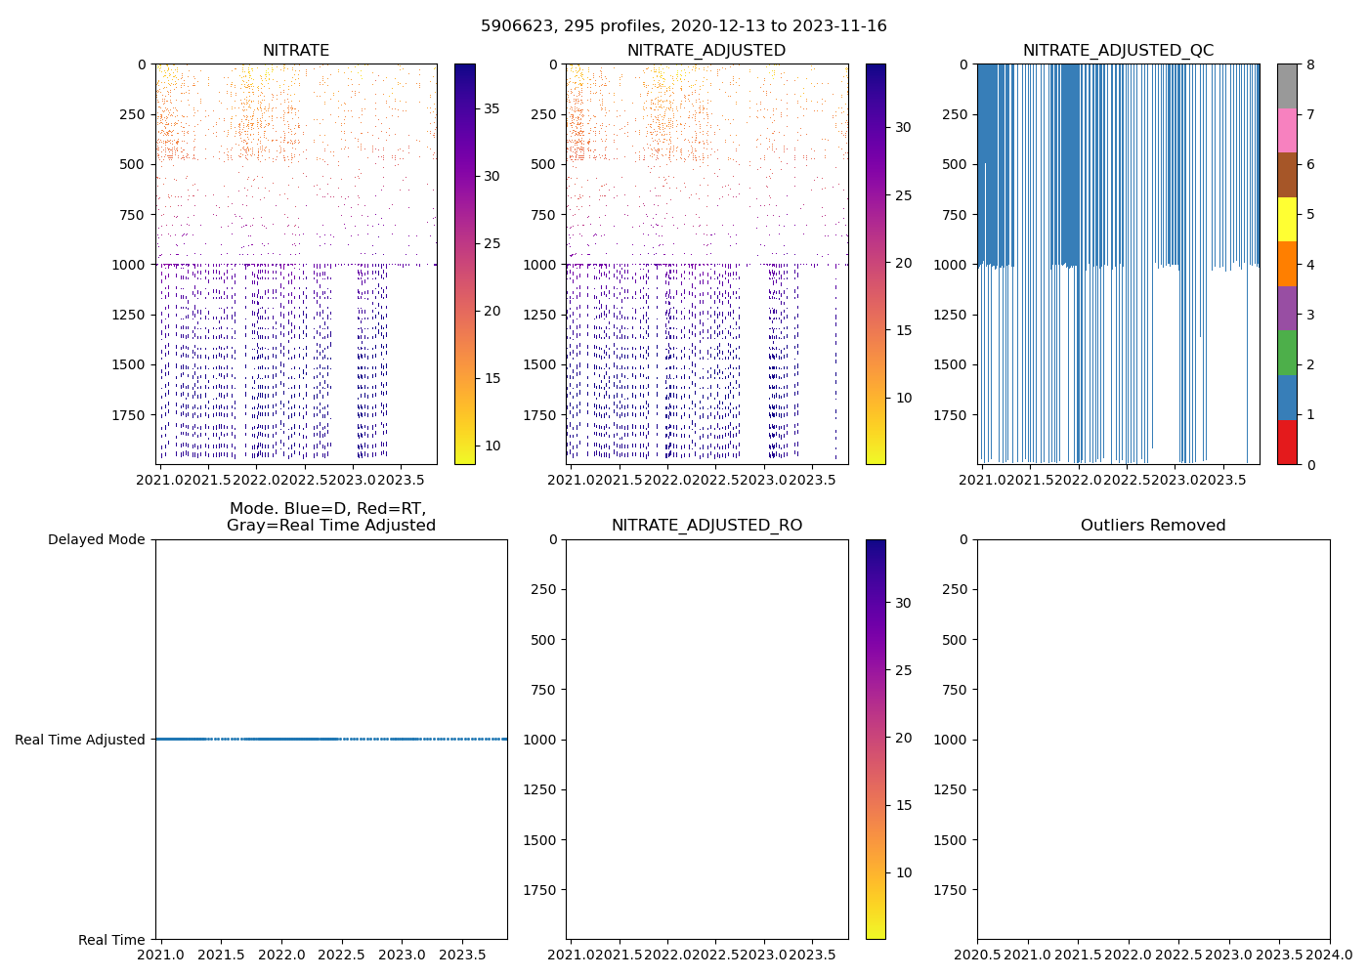Click the Real Time Adjusted axis label
The height and width of the screenshot is (977, 1368).
(x=80, y=740)
